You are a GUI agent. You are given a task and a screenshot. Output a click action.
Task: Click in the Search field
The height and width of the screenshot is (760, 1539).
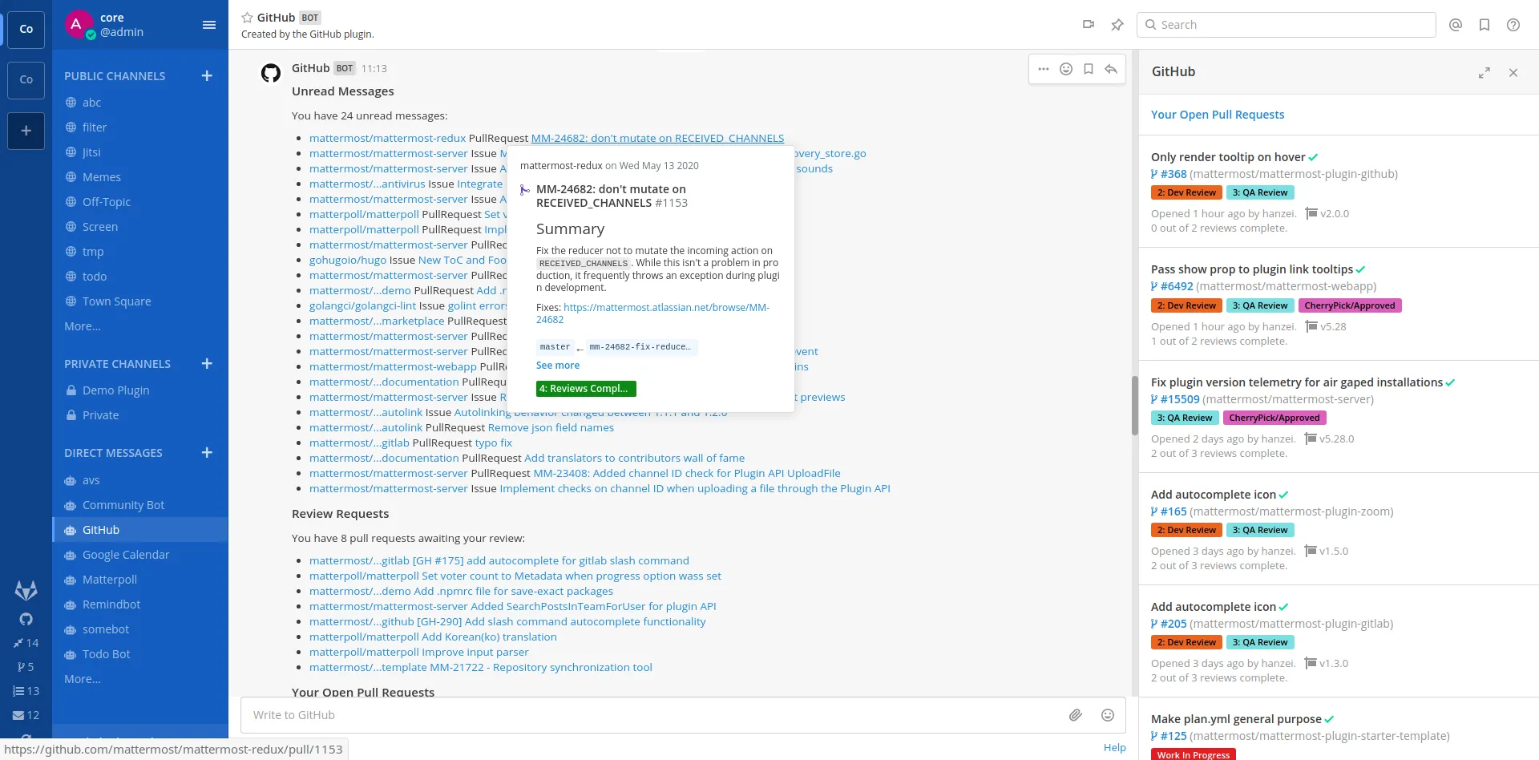coord(1286,25)
